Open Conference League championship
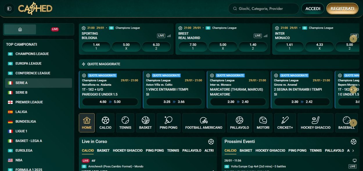Screen dimensions: 363x171 39,73
